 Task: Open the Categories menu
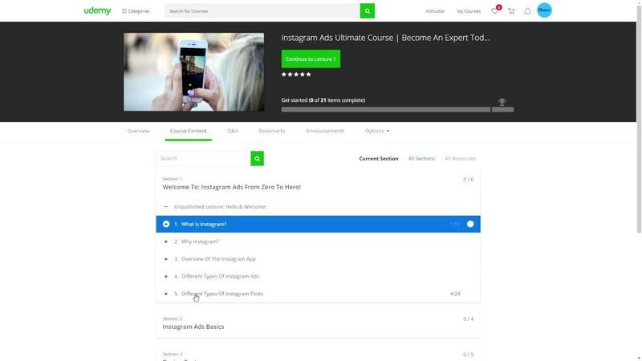click(x=136, y=11)
